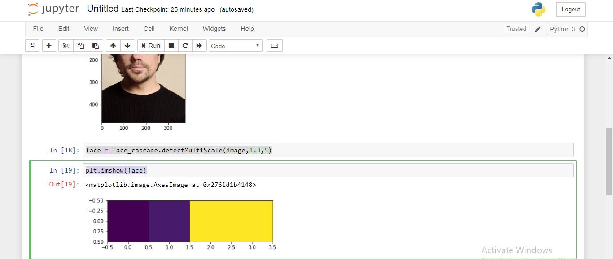Click the Logout button
613x259 pixels.
571,9
